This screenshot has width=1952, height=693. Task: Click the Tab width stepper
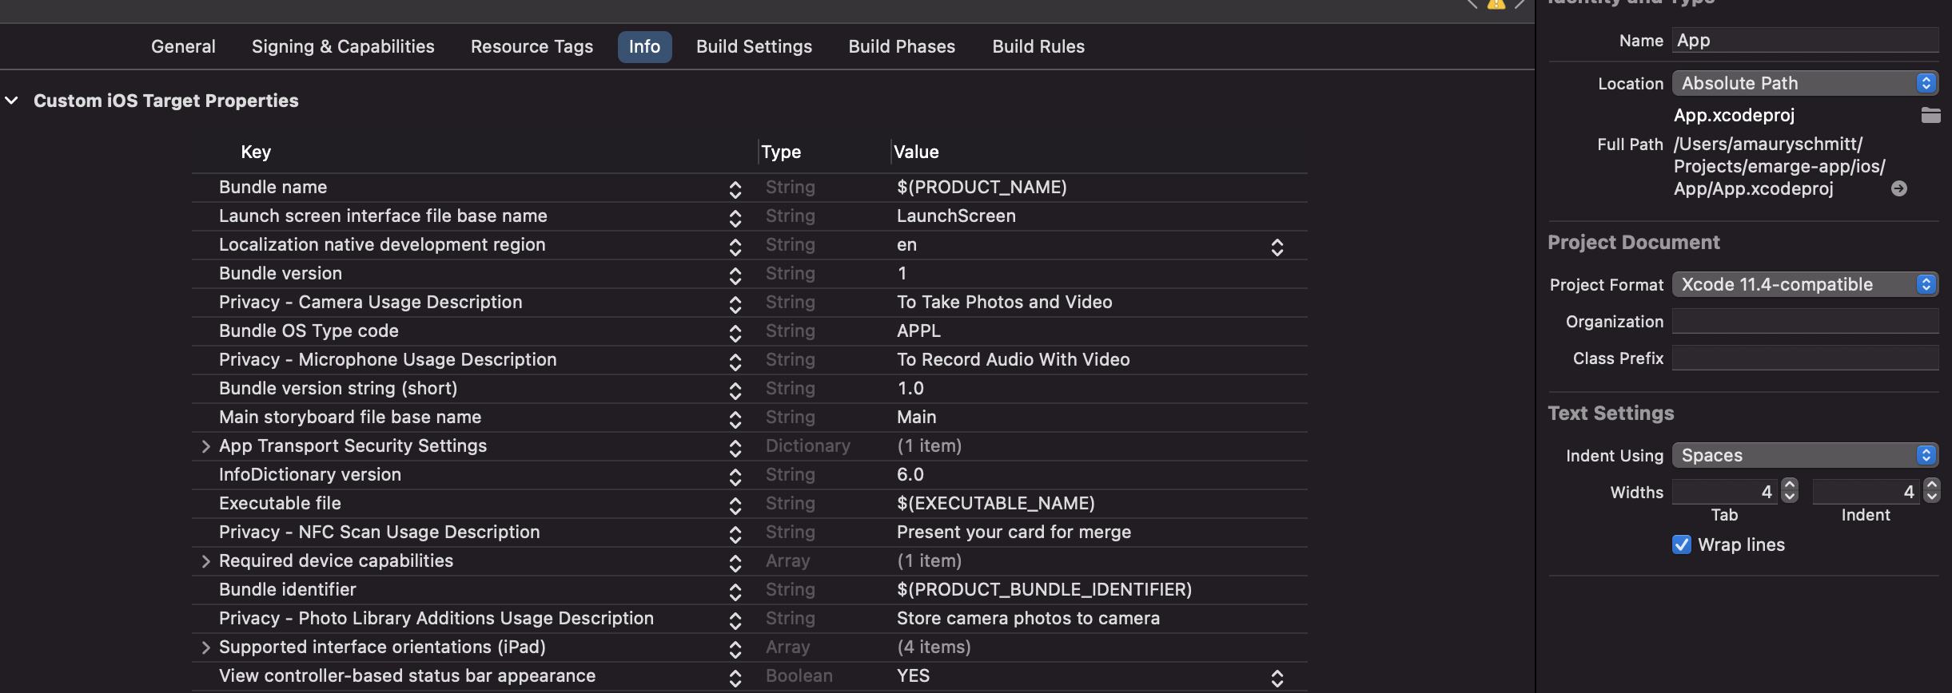pyautogui.click(x=1790, y=491)
